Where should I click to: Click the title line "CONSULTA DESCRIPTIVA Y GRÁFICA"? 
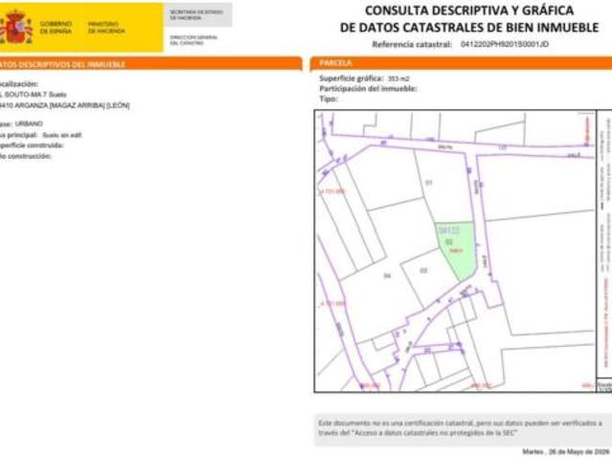[x=469, y=11]
